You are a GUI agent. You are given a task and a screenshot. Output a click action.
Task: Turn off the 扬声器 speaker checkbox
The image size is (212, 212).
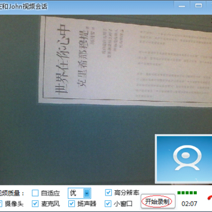point(72,204)
